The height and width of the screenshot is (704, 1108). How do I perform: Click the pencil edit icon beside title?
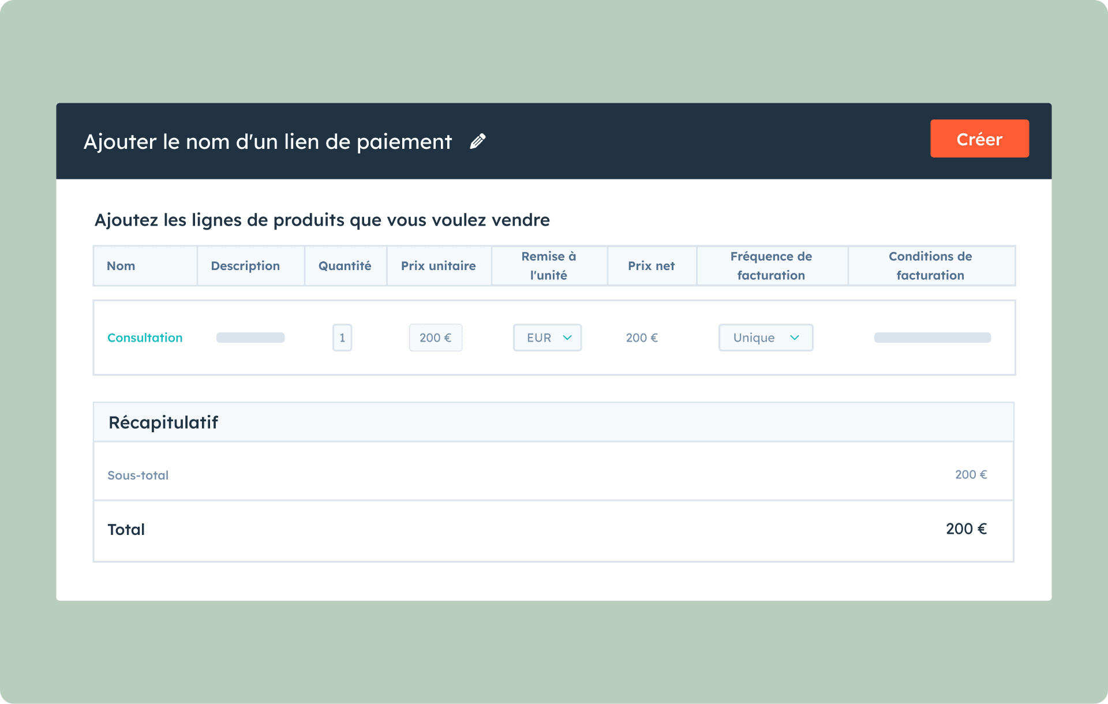478,141
